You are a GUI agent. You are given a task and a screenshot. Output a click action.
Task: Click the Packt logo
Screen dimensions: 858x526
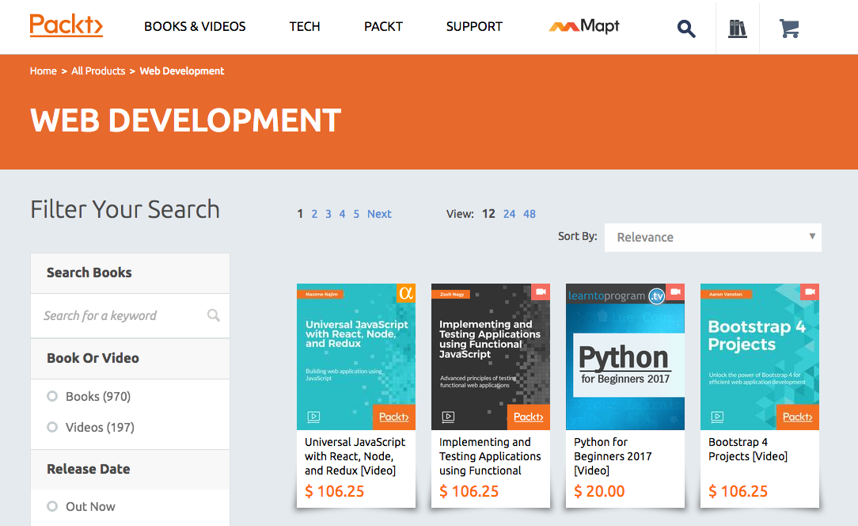(66, 25)
